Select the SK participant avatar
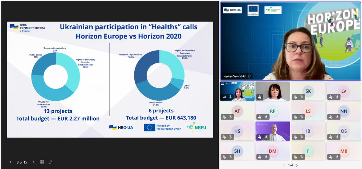The image size is (362, 169). [x=308, y=91]
